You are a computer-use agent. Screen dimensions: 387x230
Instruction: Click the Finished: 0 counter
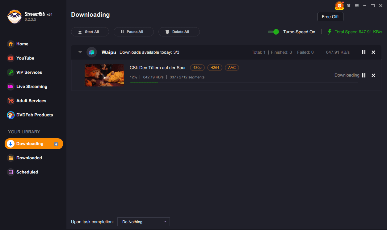click(281, 52)
